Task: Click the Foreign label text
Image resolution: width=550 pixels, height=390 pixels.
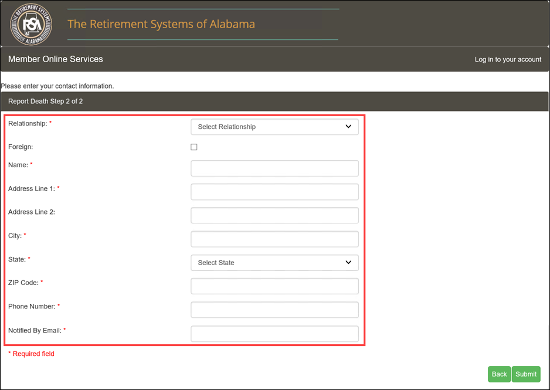Action: pyautogui.click(x=21, y=147)
